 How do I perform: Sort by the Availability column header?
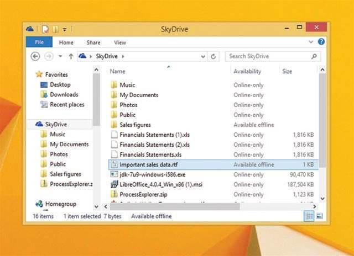point(247,71)
